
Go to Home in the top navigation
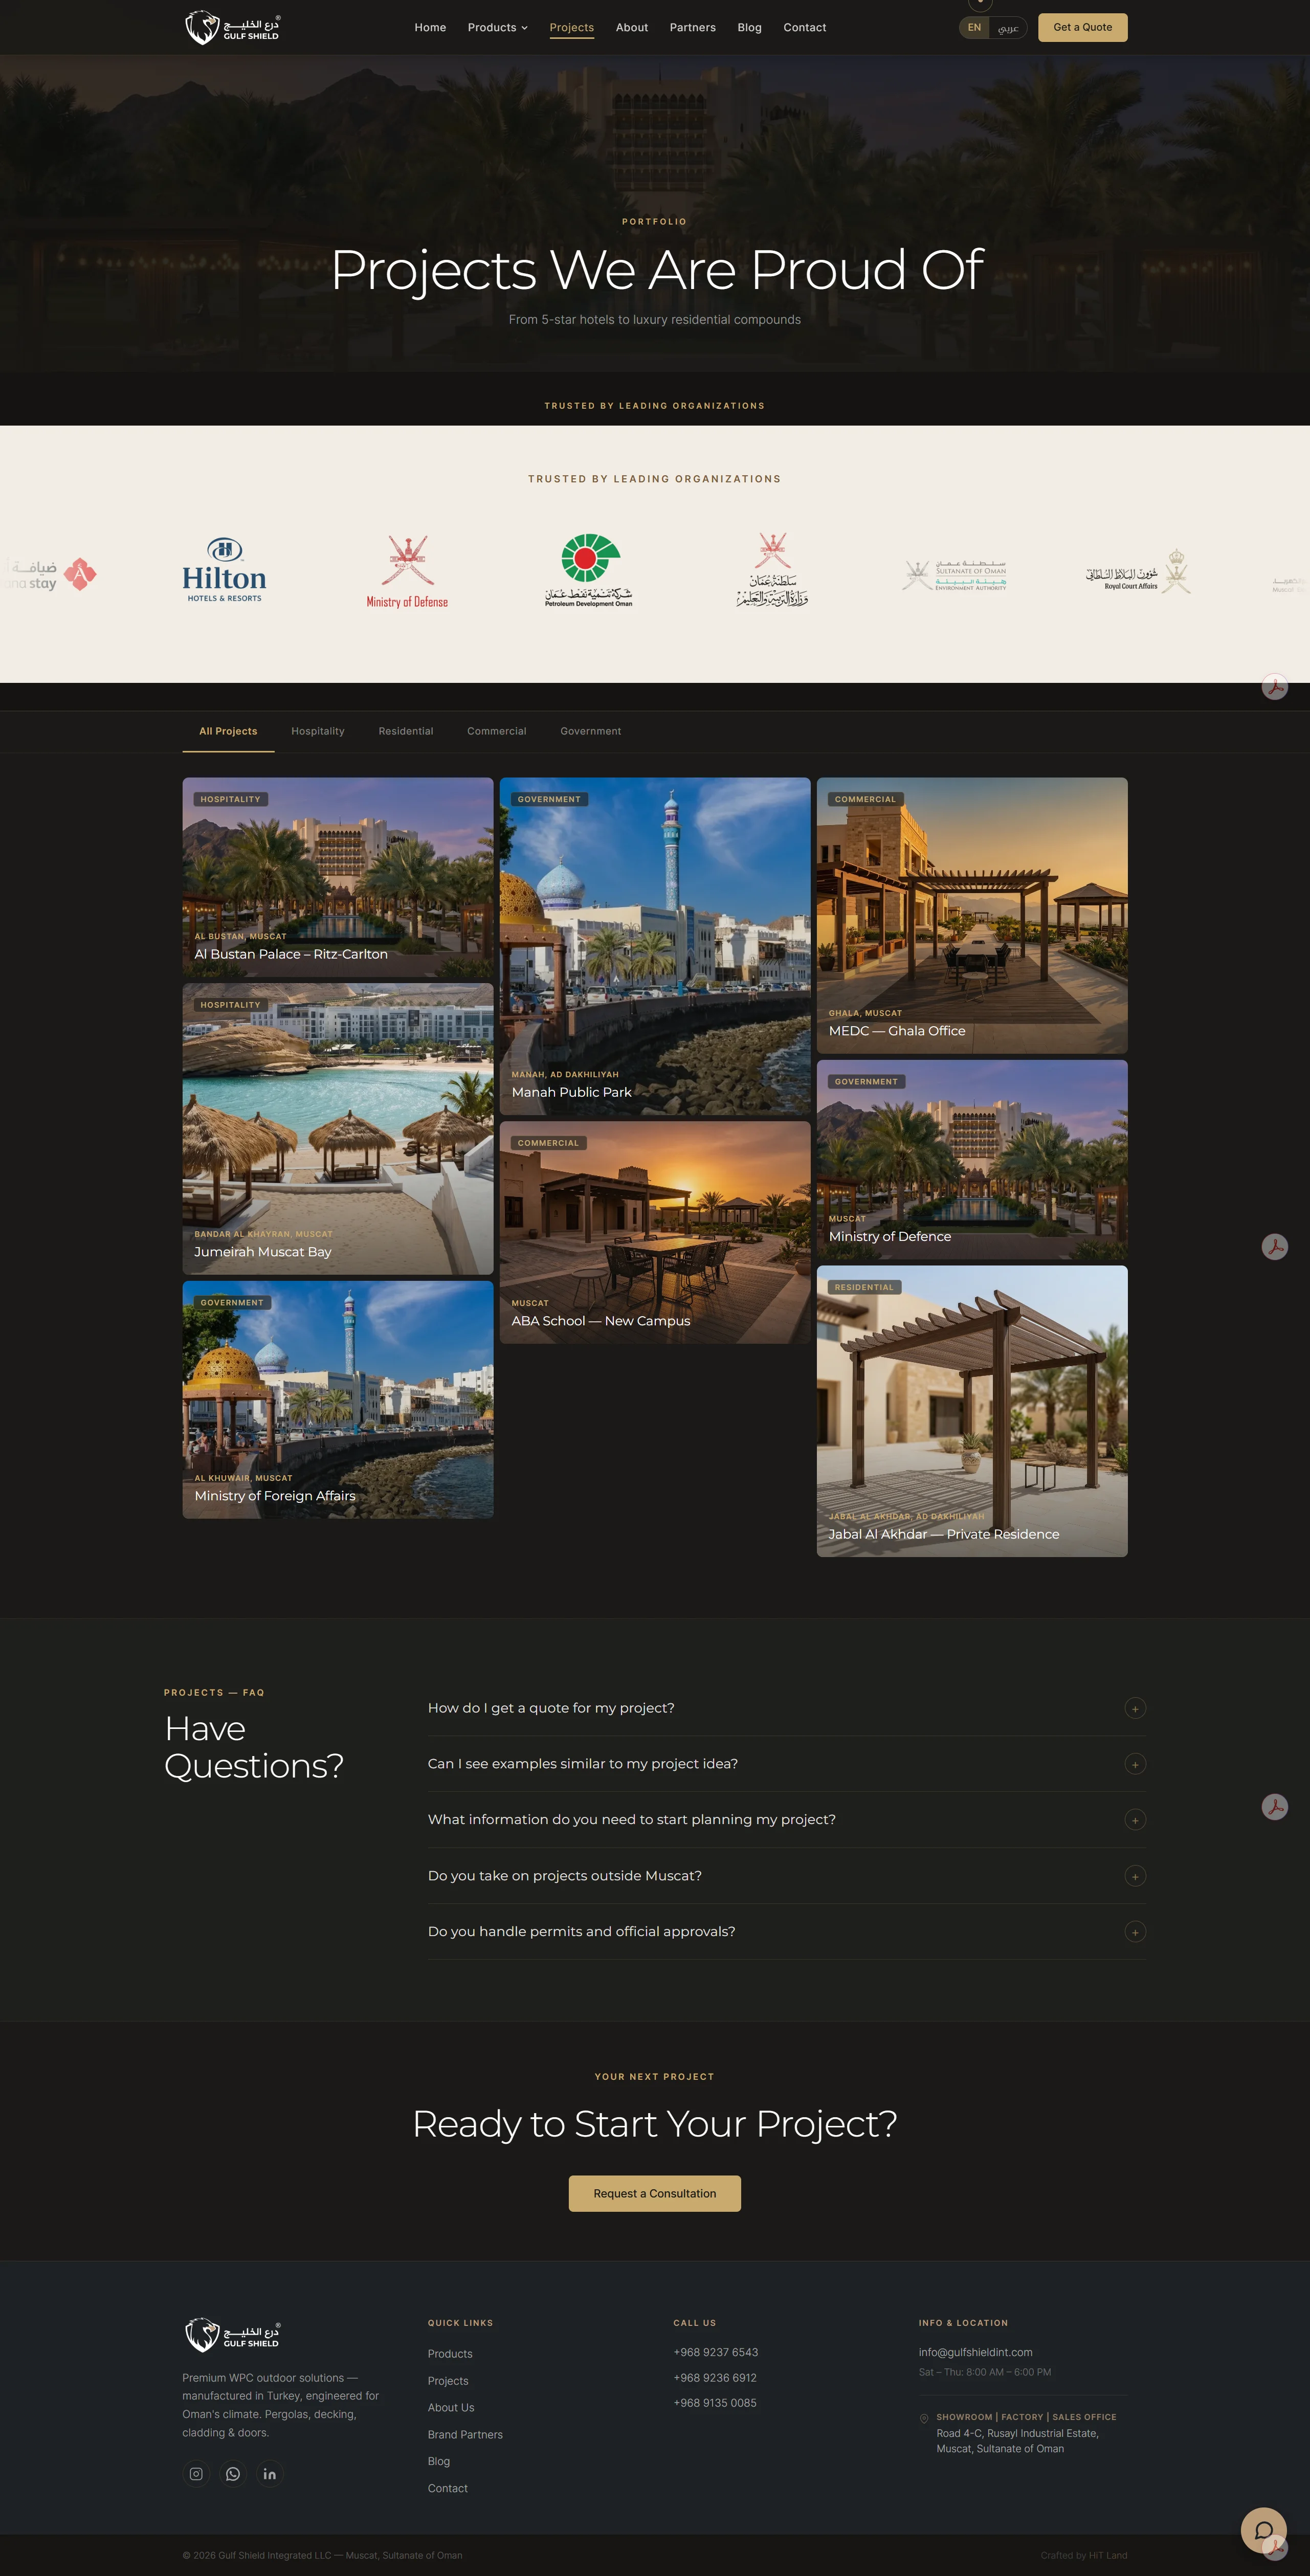click(x=430, y=27)
